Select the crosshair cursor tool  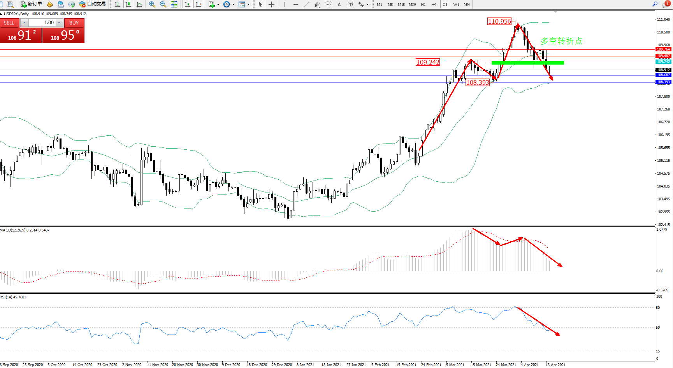(x=272, y=4)
